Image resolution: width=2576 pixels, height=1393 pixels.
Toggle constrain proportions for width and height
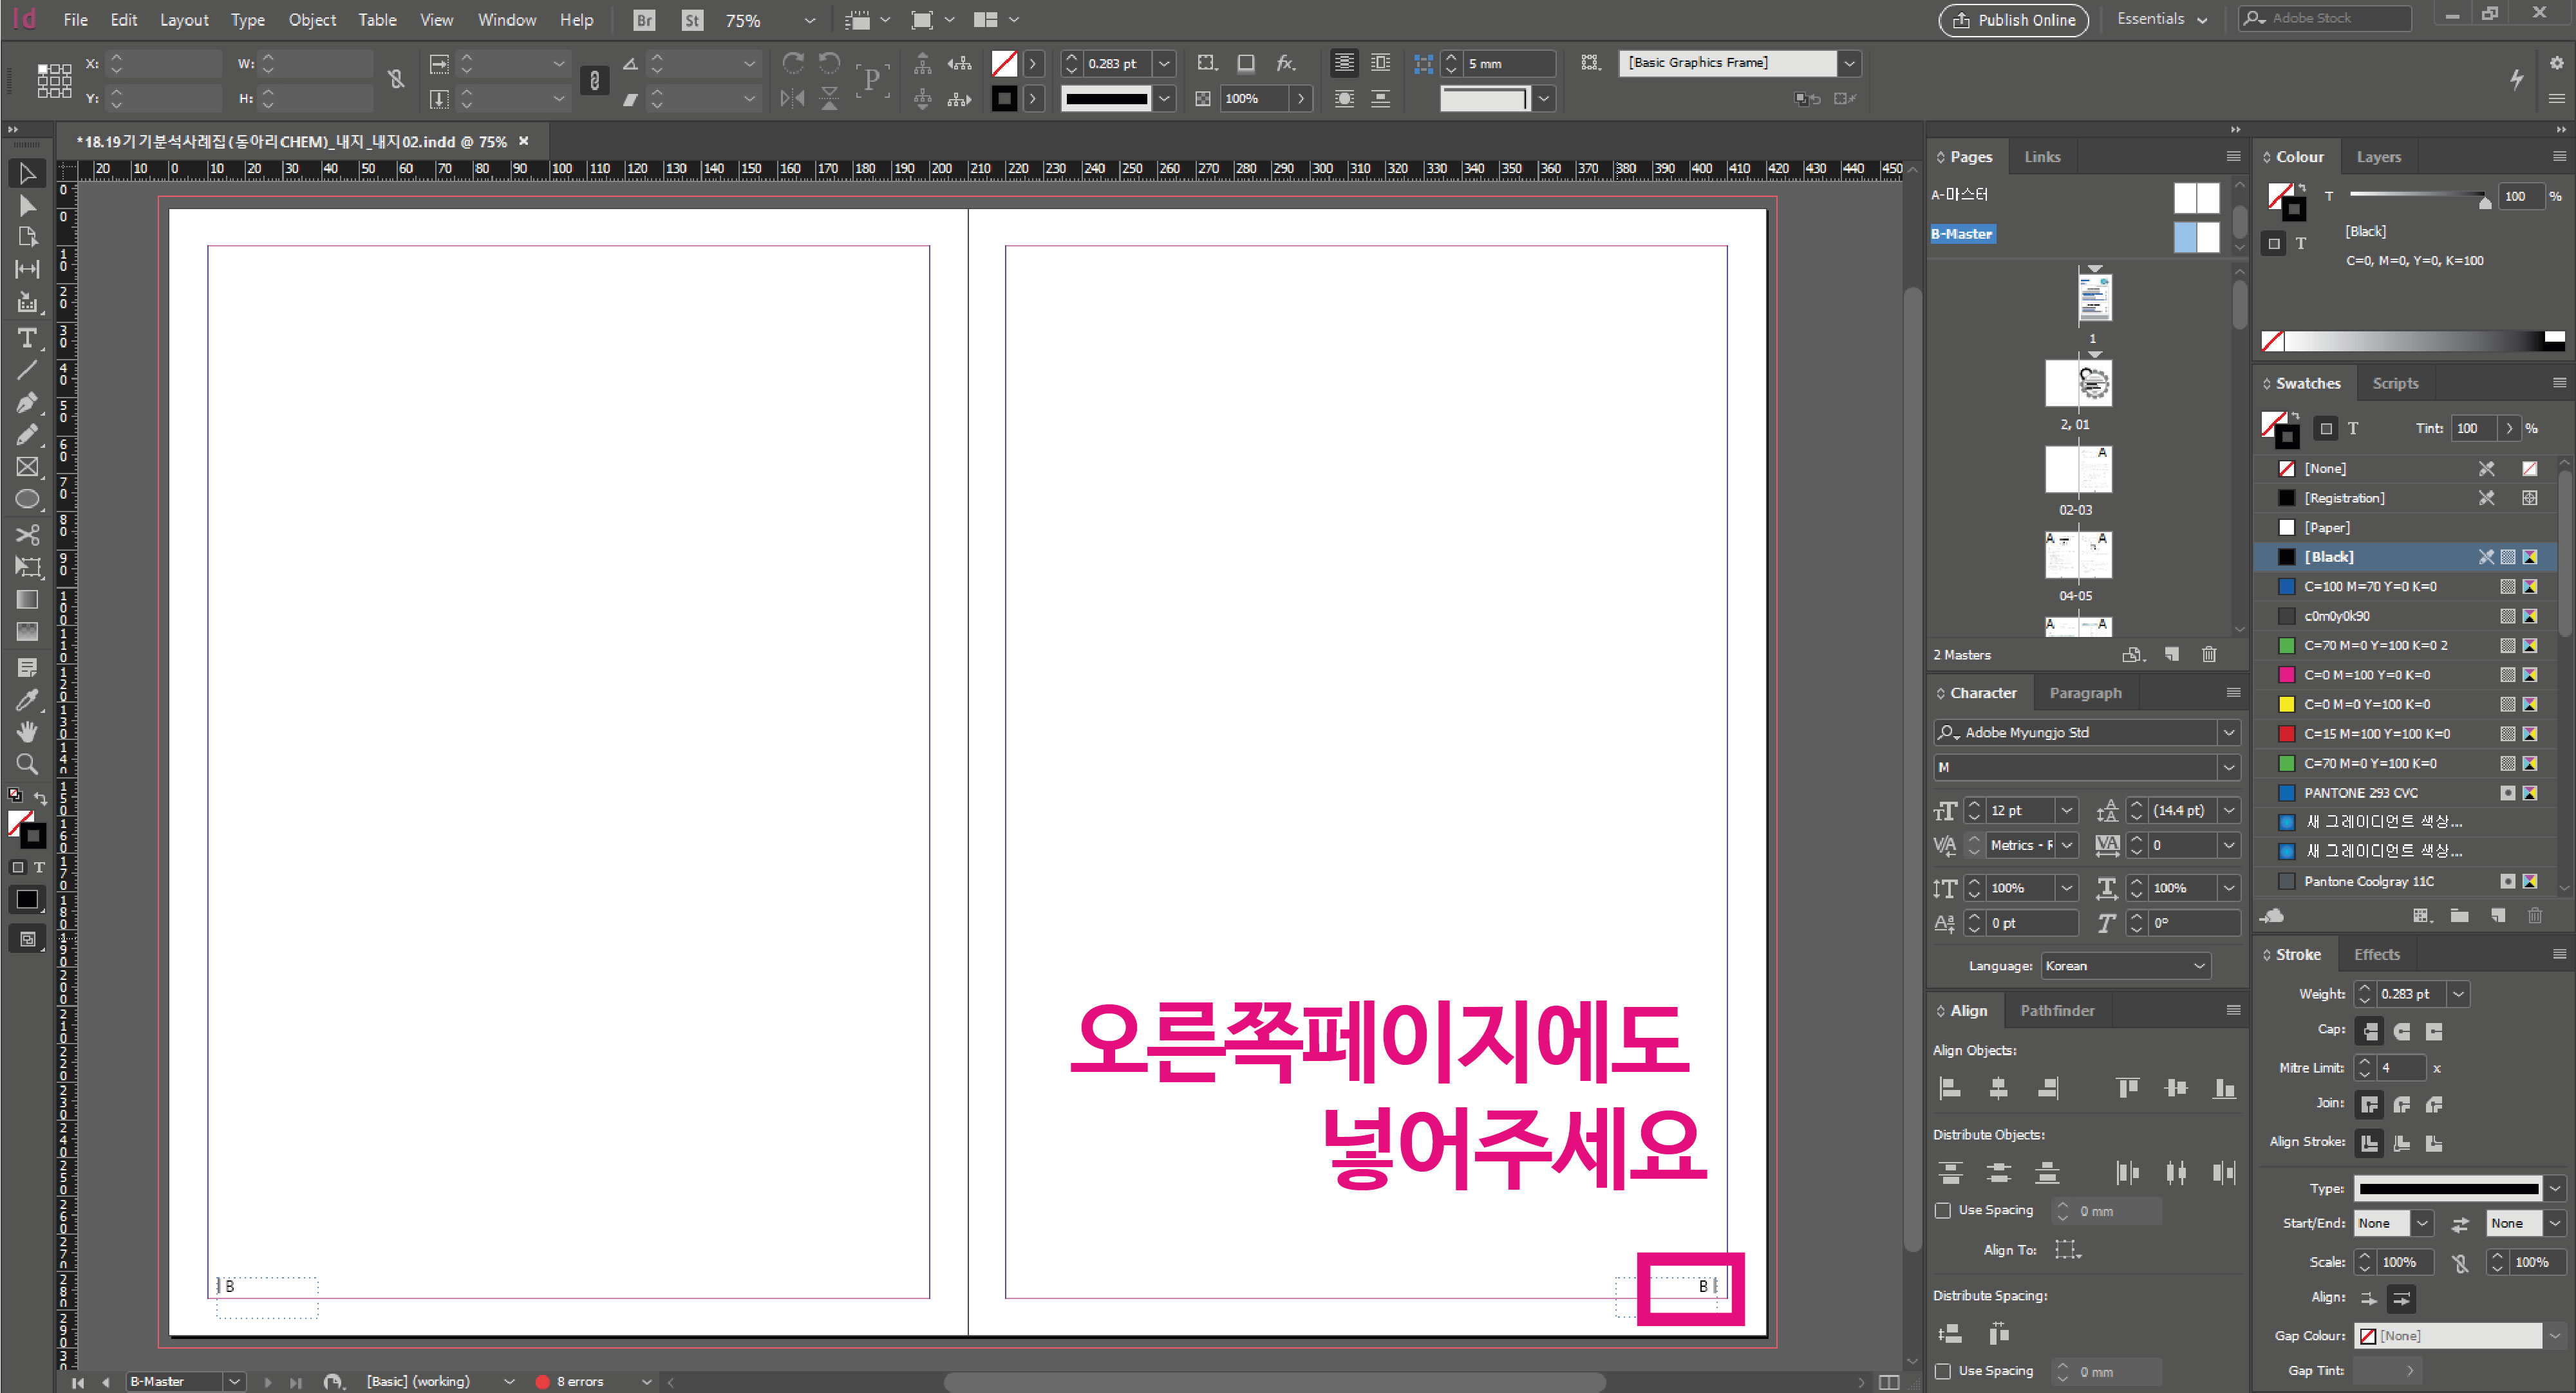point(396,80)
